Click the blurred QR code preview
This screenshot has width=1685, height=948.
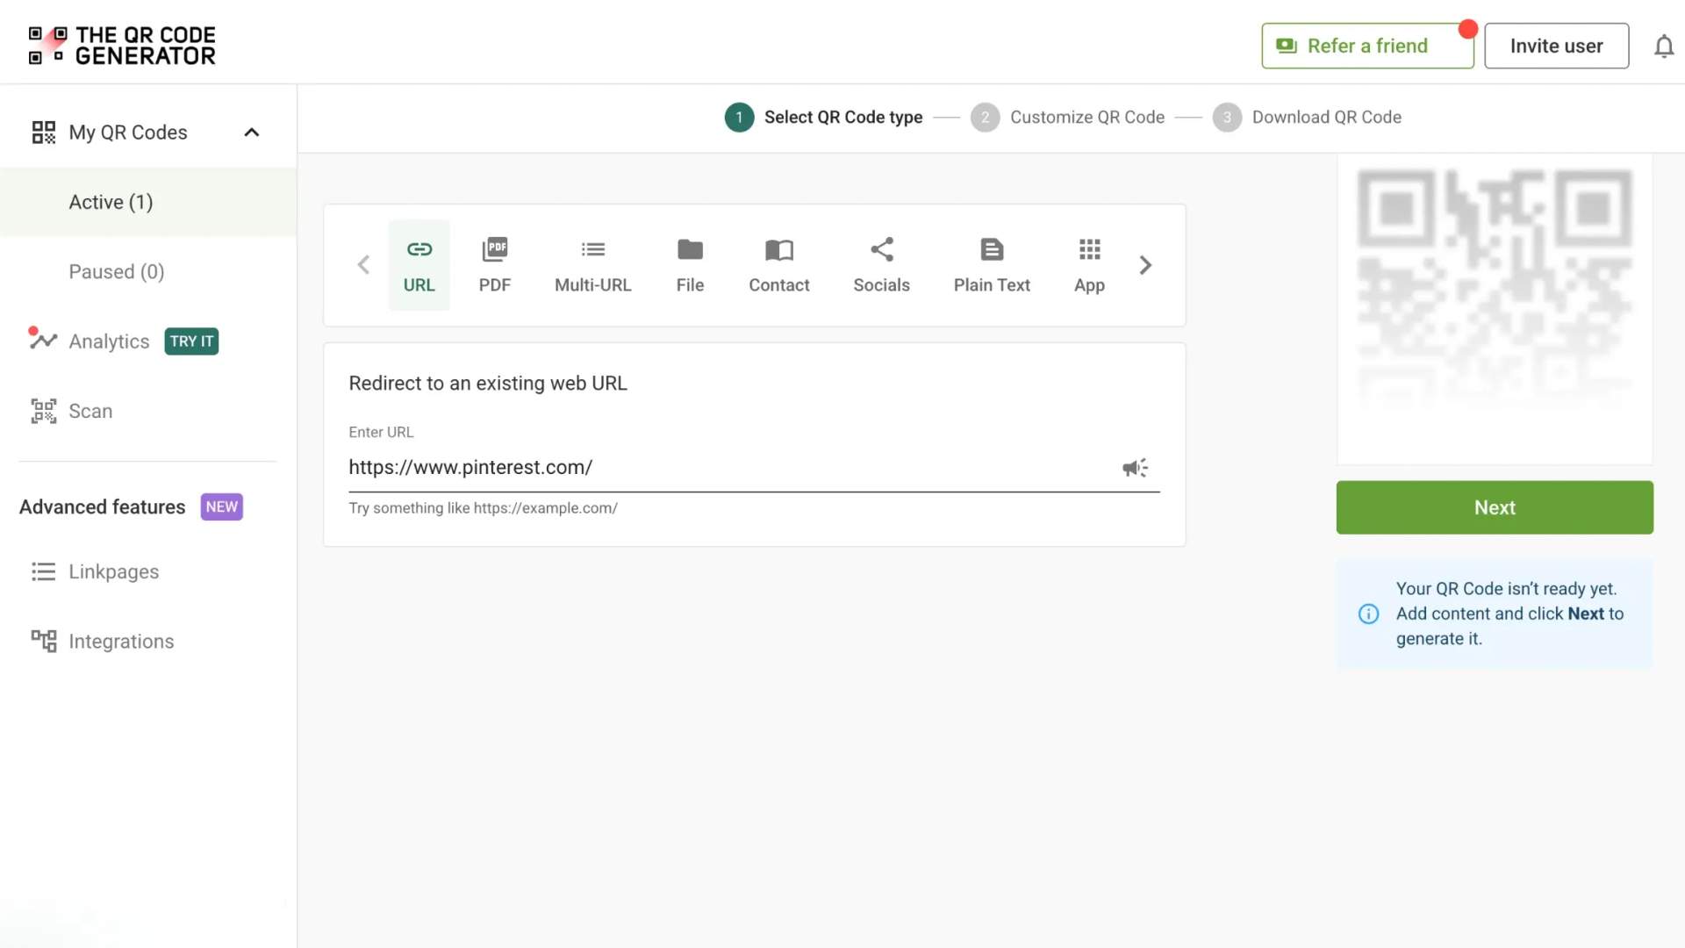point(1494,290)
